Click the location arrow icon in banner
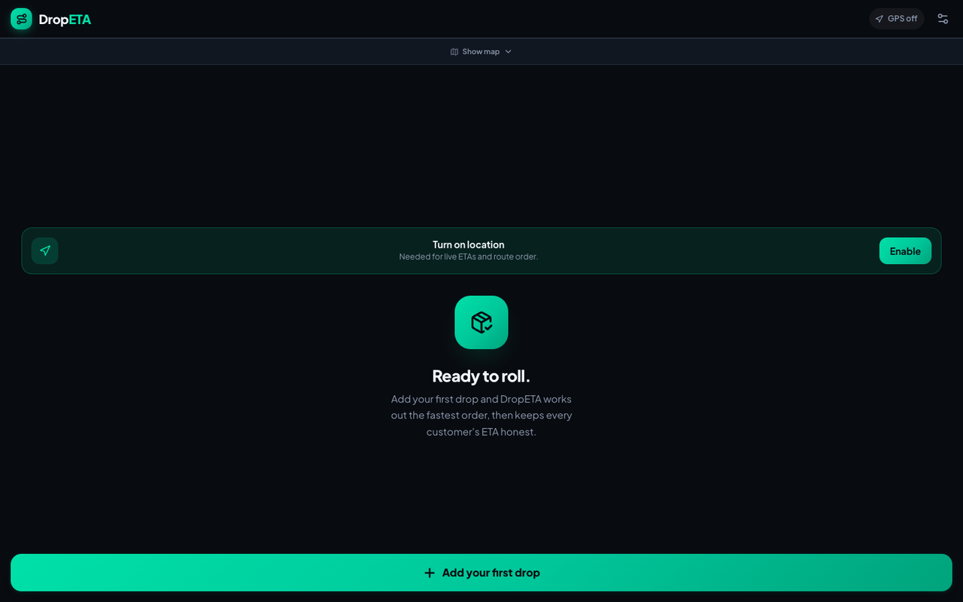 45,251
